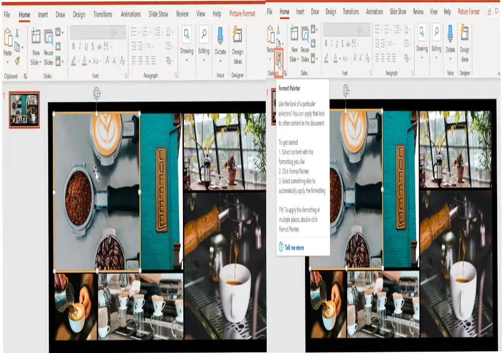Open the Dictate microphone icon
The width and height of the screenshot is (502, 353).
pos(220,34)
